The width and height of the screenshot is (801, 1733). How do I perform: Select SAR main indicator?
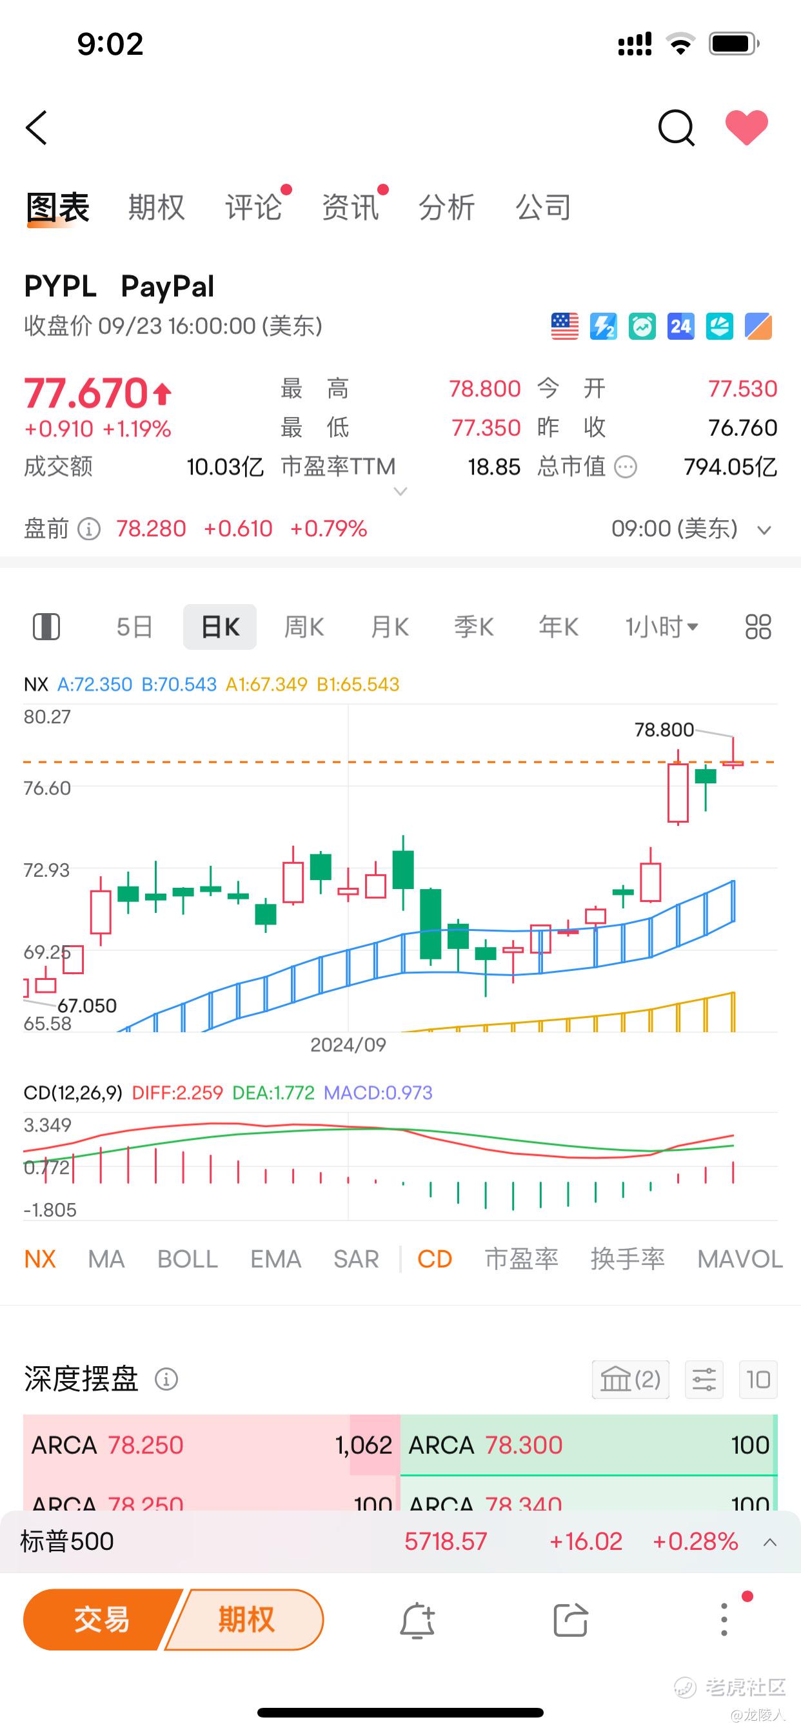[x=356, y=1258]
